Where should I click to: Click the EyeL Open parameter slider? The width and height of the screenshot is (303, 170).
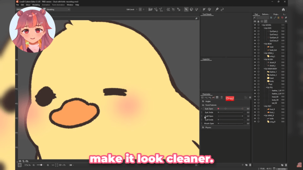tap(230, 109)
